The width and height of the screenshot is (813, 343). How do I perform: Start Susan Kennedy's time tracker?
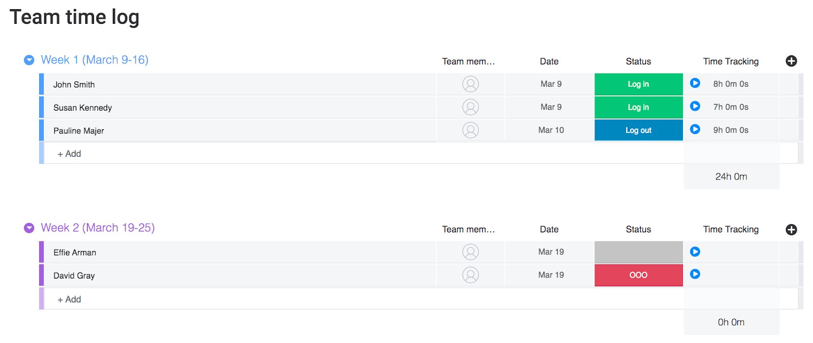pos(695,107)
